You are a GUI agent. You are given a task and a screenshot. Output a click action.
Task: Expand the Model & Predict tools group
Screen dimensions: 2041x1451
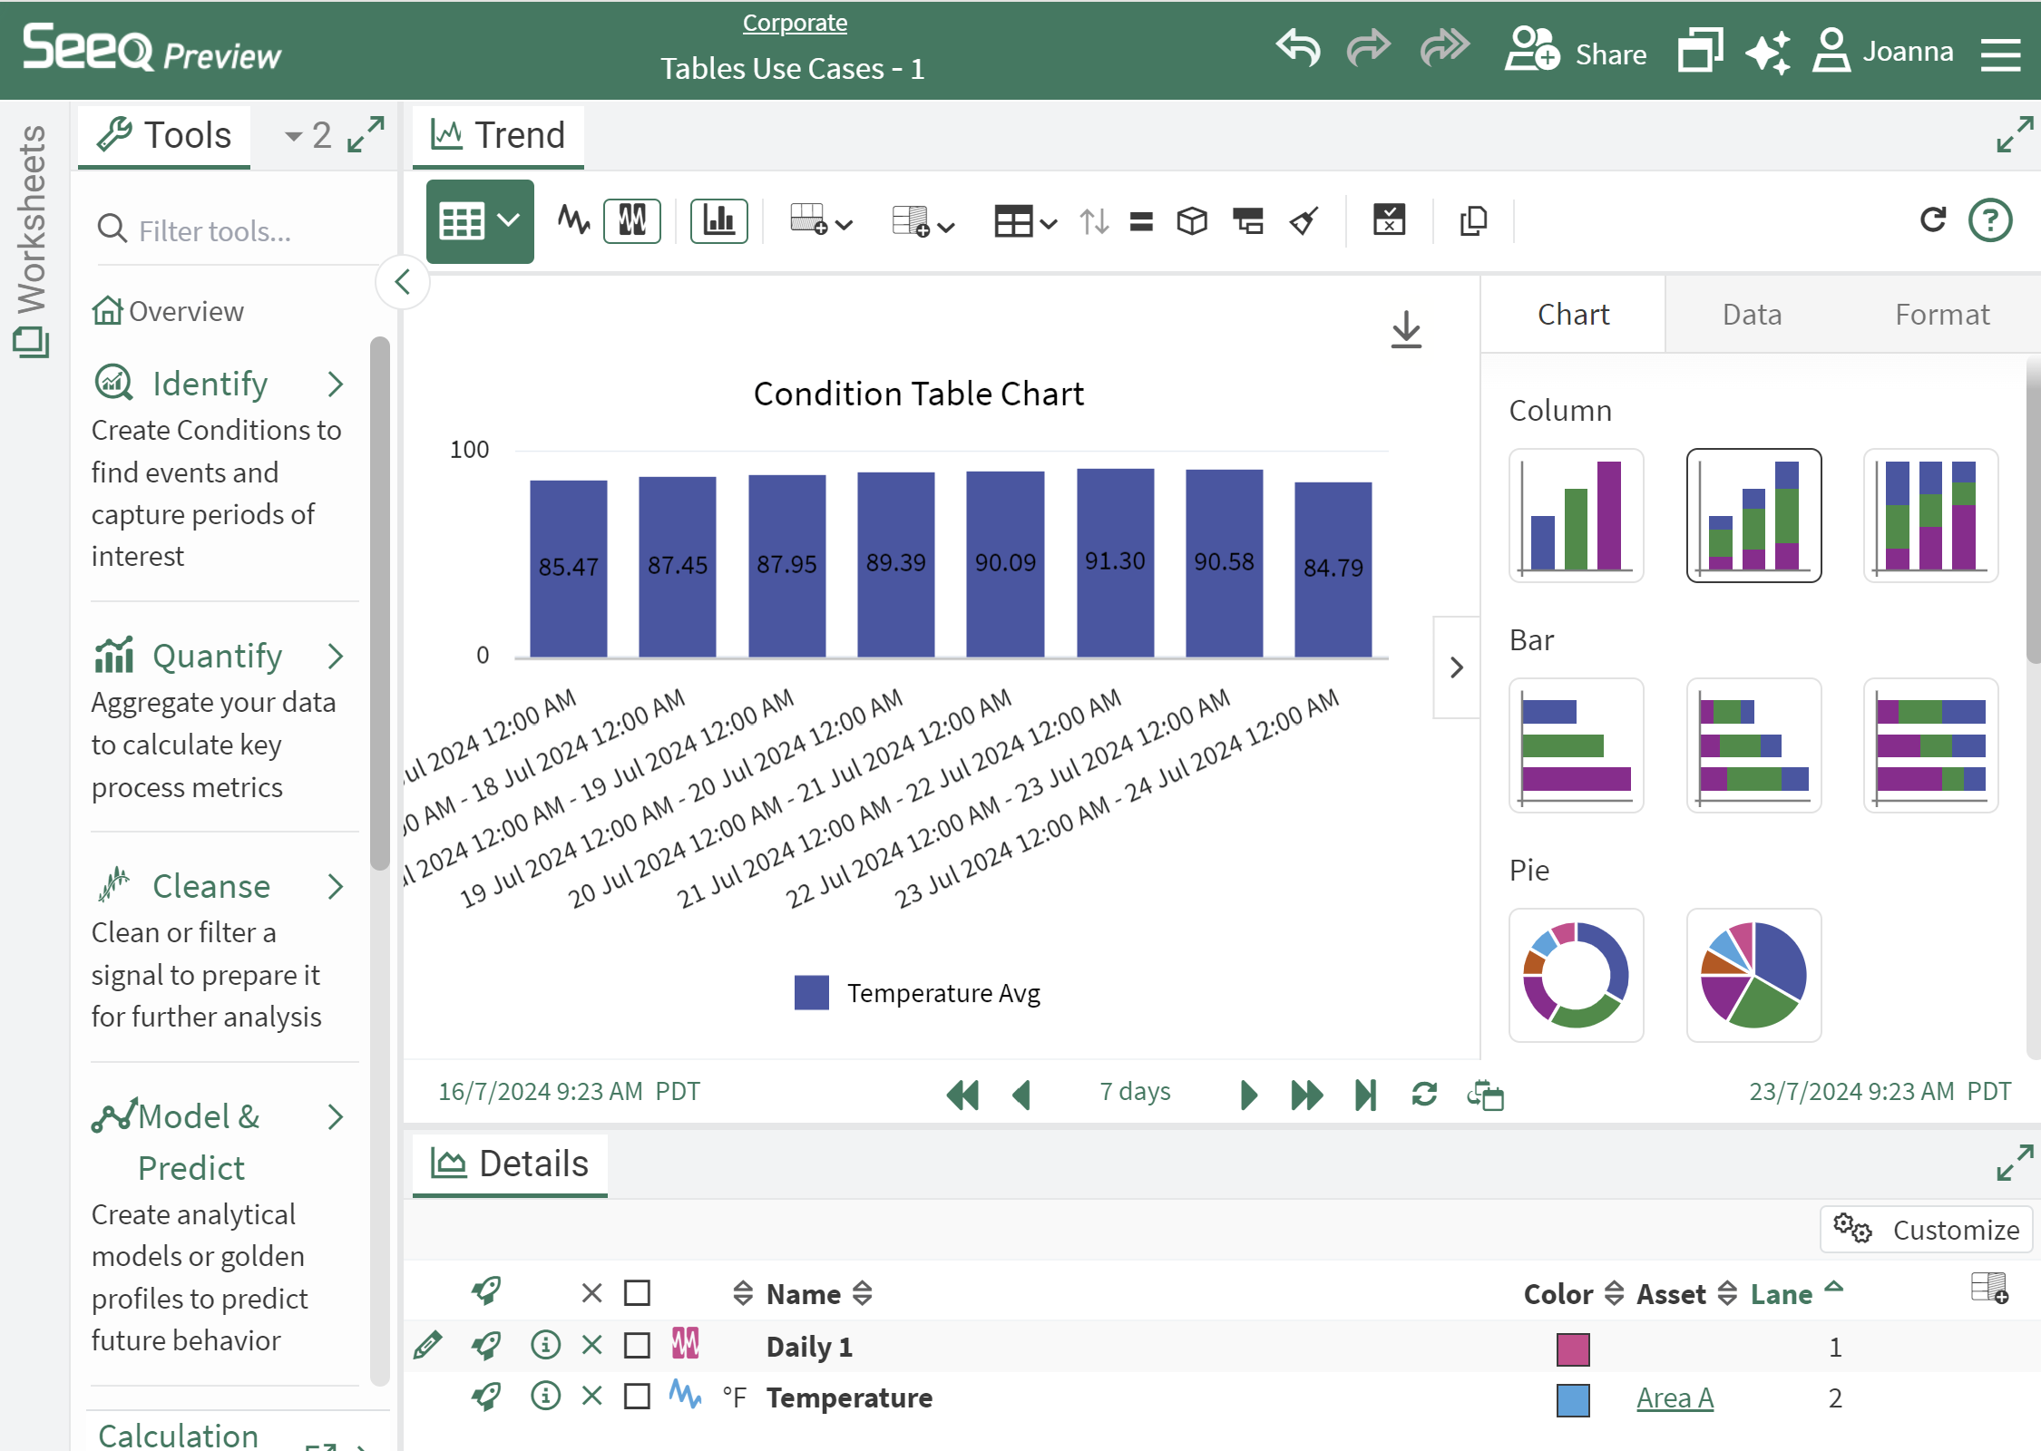pyautogui.click(x=219, y=1141)
